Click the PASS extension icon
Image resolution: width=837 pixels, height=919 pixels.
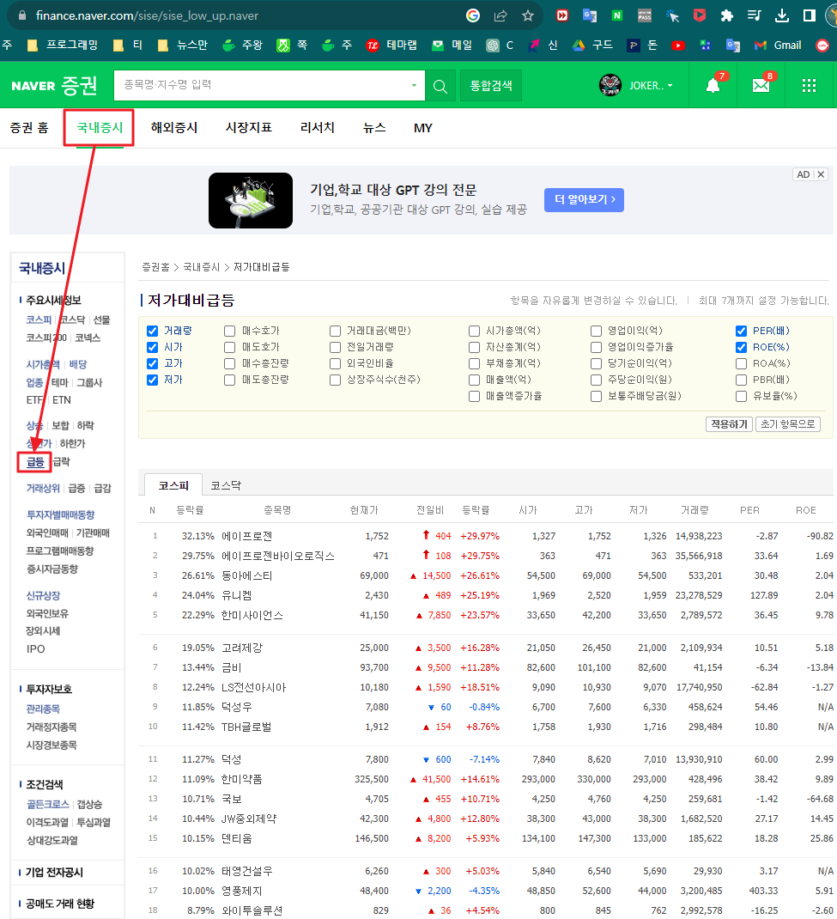[x=645, y=15]
